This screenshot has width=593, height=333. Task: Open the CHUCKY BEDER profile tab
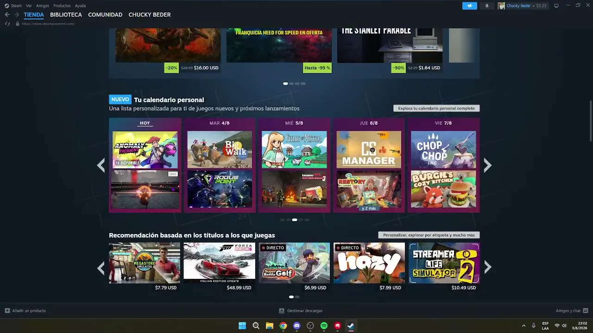point(150,15)
